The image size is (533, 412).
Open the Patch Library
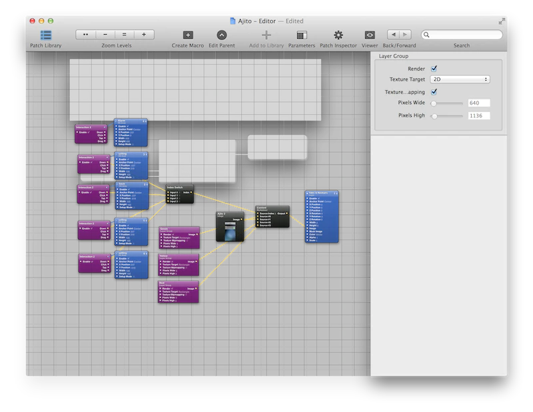tap(46, 35)
